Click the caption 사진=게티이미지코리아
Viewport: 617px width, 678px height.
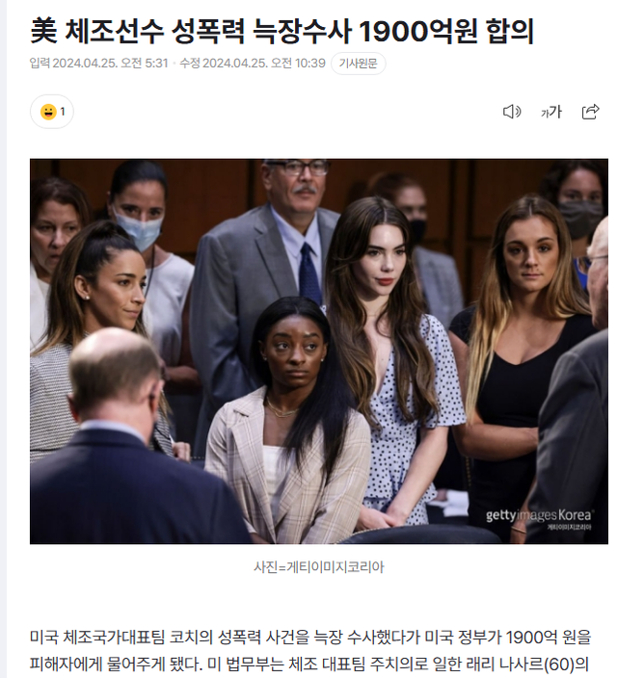[319, 567]
